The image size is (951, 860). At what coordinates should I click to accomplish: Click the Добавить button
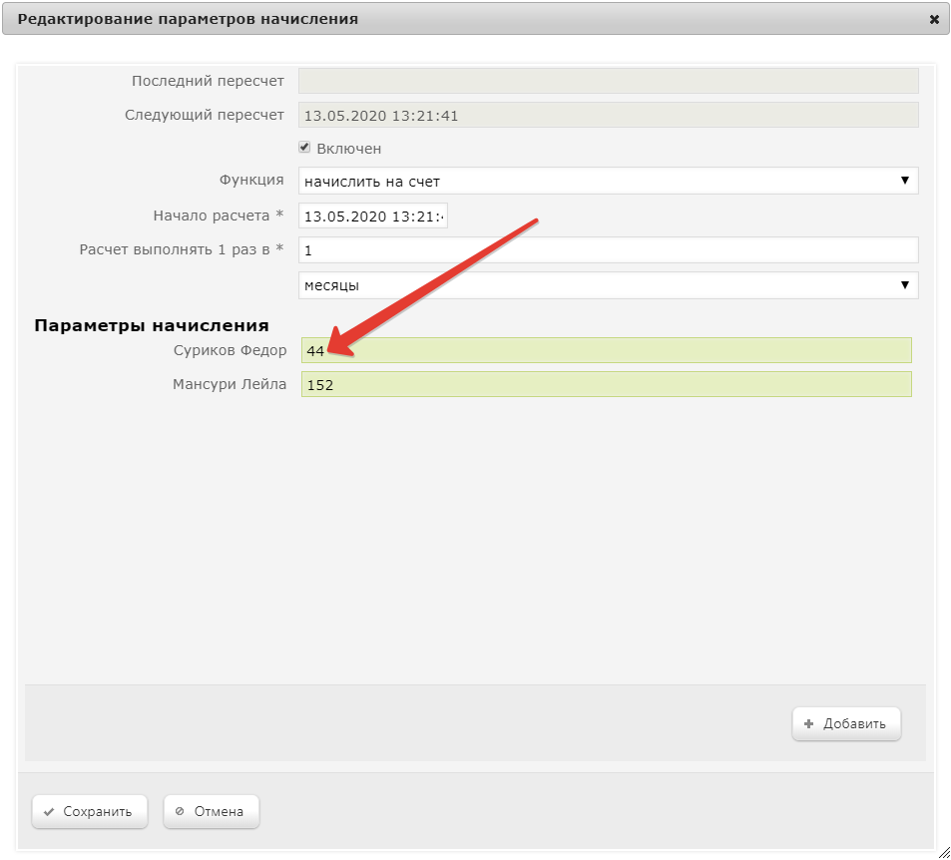[x=846, y=723]
